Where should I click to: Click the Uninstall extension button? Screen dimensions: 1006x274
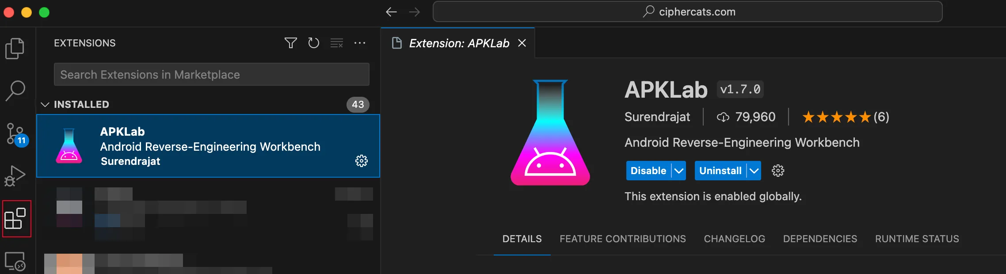point(720,171)
